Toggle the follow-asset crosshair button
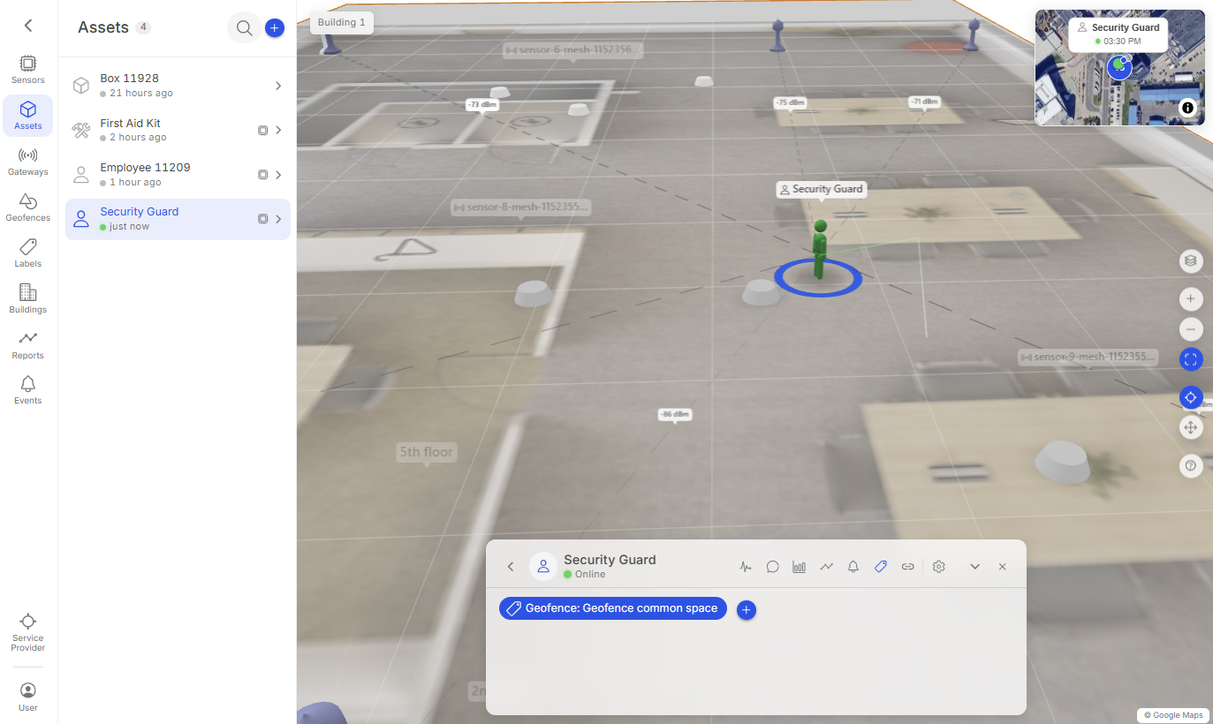Screen dimensions: 1213x724 click(1191, 397)
